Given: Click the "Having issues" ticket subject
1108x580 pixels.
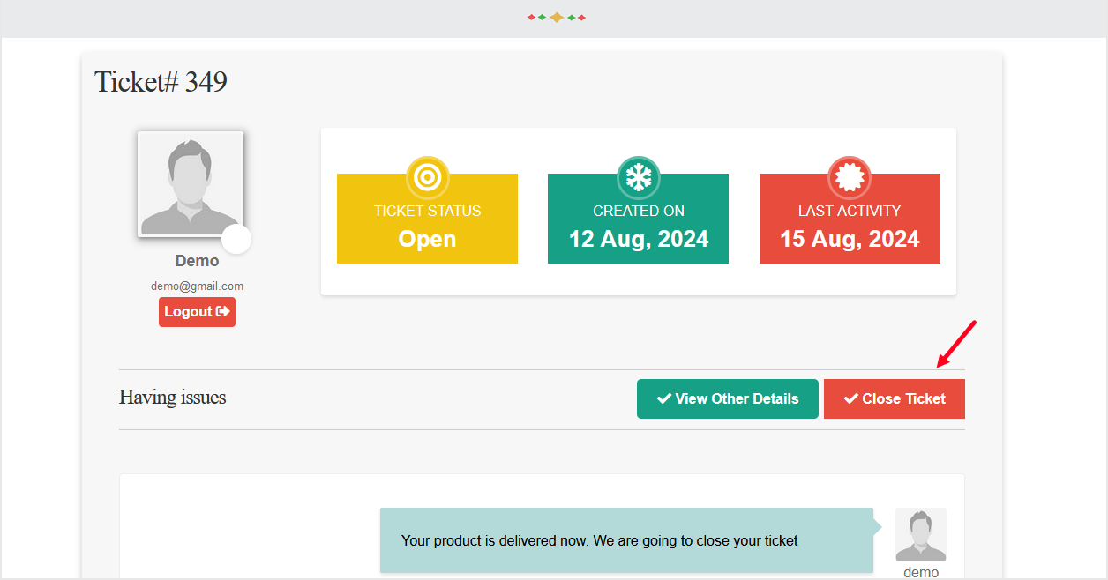Looking at the screenshot, I should [x=173, y=398].
